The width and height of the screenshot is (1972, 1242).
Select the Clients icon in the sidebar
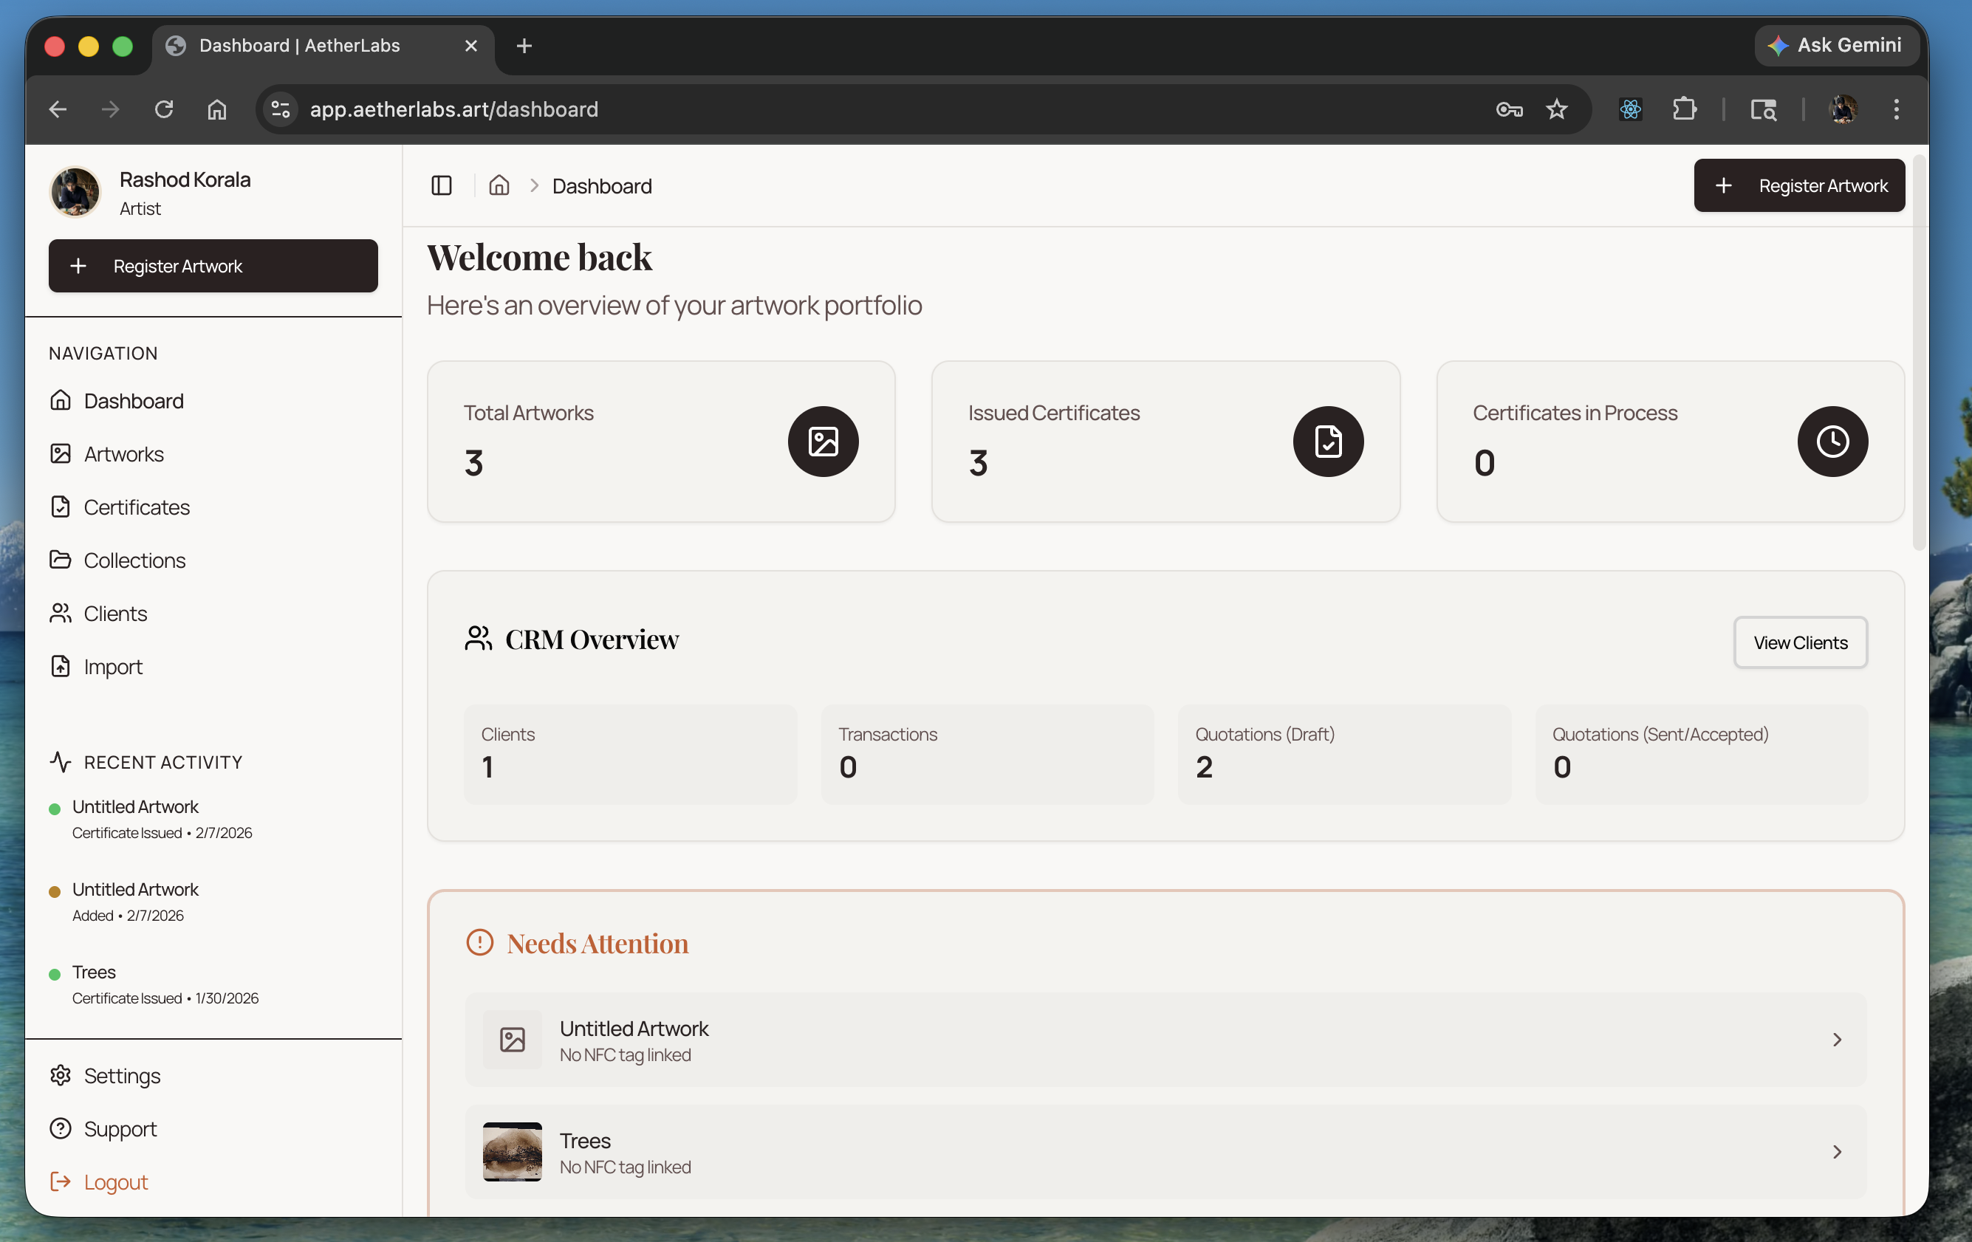coord(62,613)
